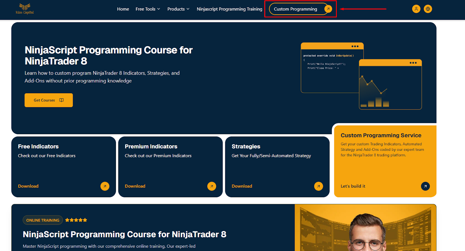Open the user account icon

(x=416, y=9)
